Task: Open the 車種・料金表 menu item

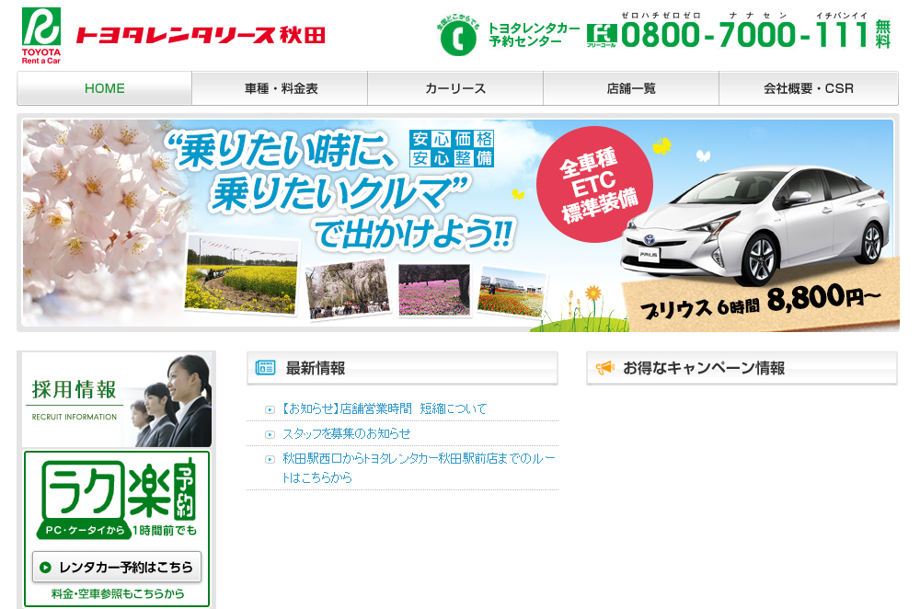Action: coord(280,88)
